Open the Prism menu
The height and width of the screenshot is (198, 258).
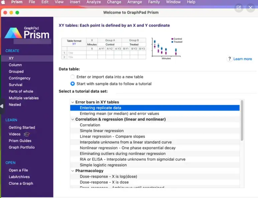(17, 2)
